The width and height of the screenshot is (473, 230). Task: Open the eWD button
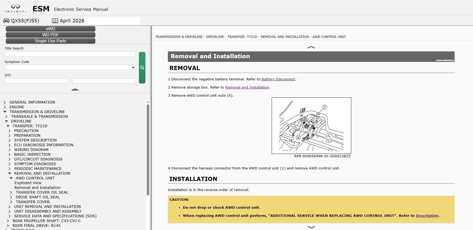tap(51, 29)
